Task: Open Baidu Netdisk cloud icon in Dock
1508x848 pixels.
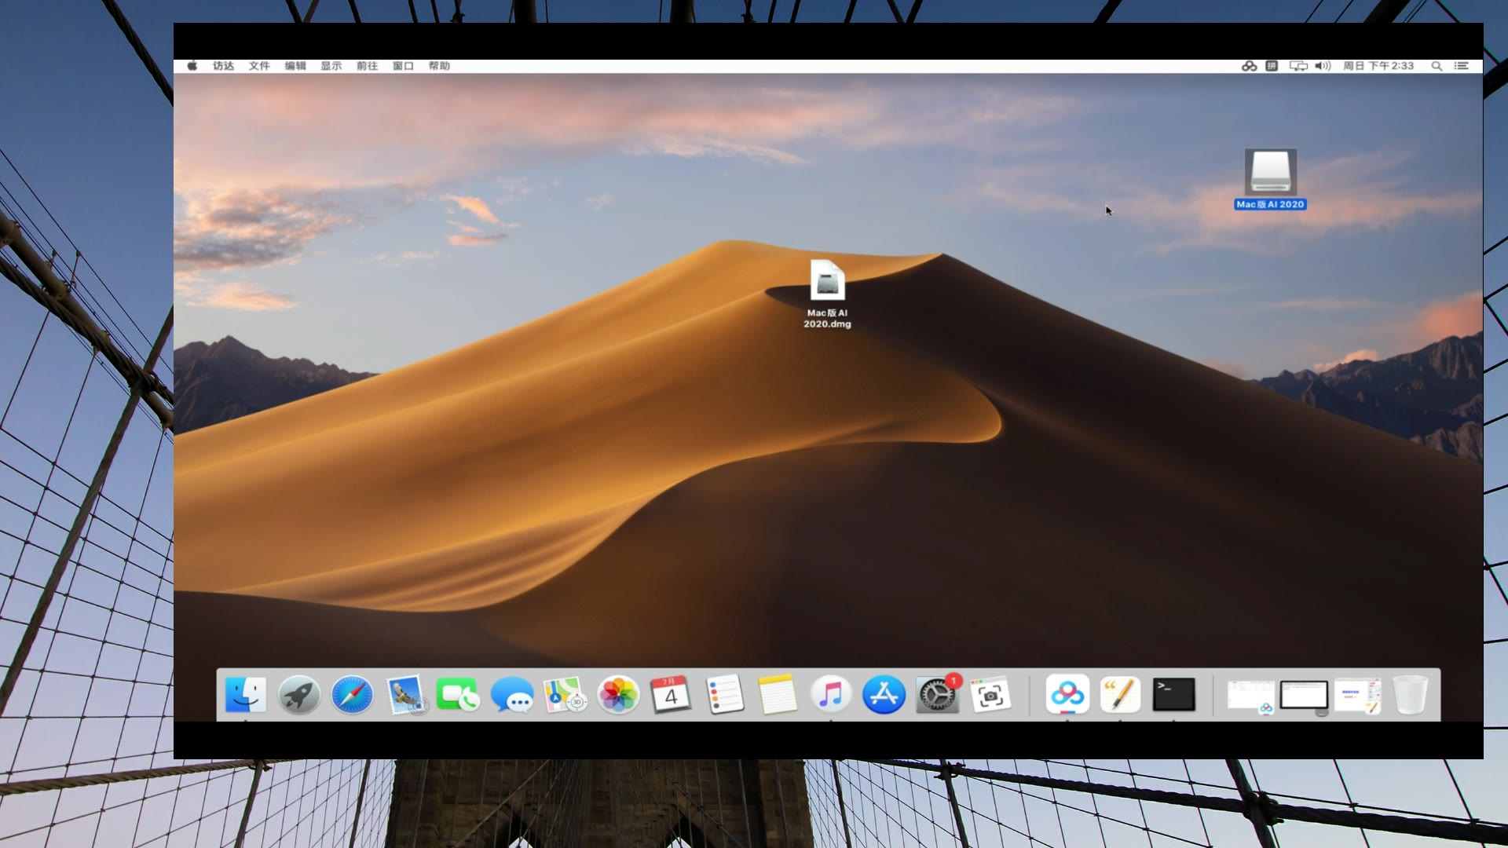Action: pos(1067,694)
